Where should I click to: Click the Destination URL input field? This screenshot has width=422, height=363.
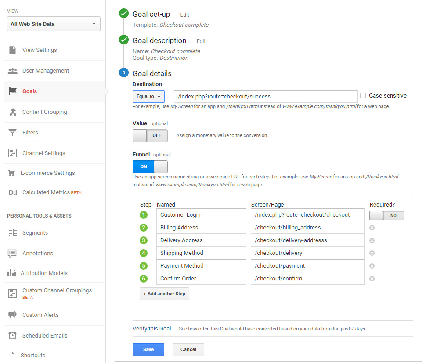266,96
